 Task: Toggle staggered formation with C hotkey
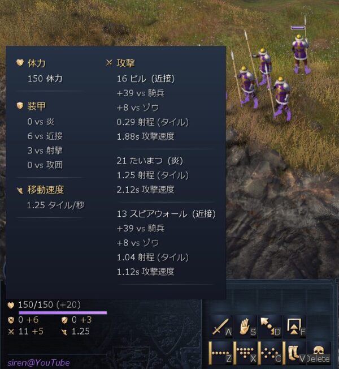click(x=270, y=353)
